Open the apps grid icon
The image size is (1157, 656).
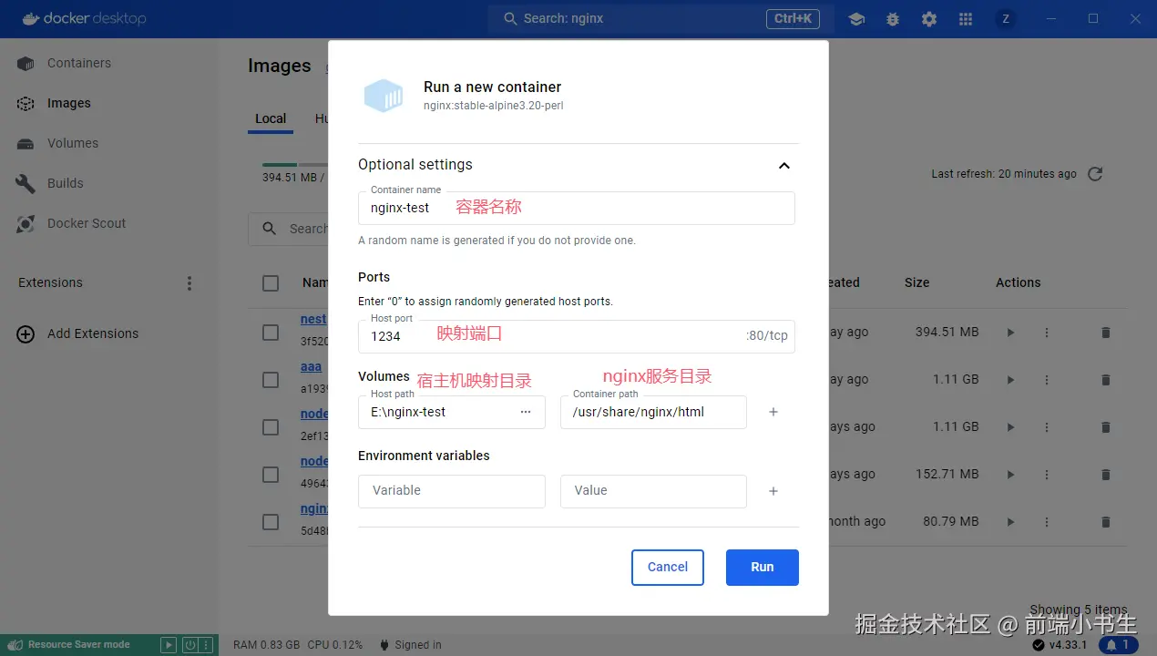(x=966, y=18)
